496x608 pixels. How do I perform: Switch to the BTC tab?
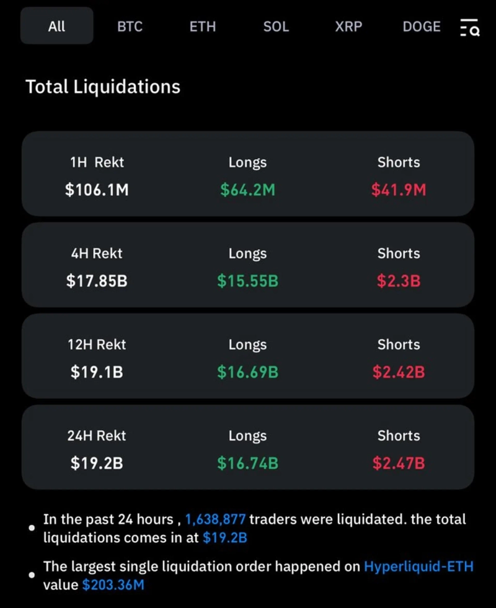130,27
